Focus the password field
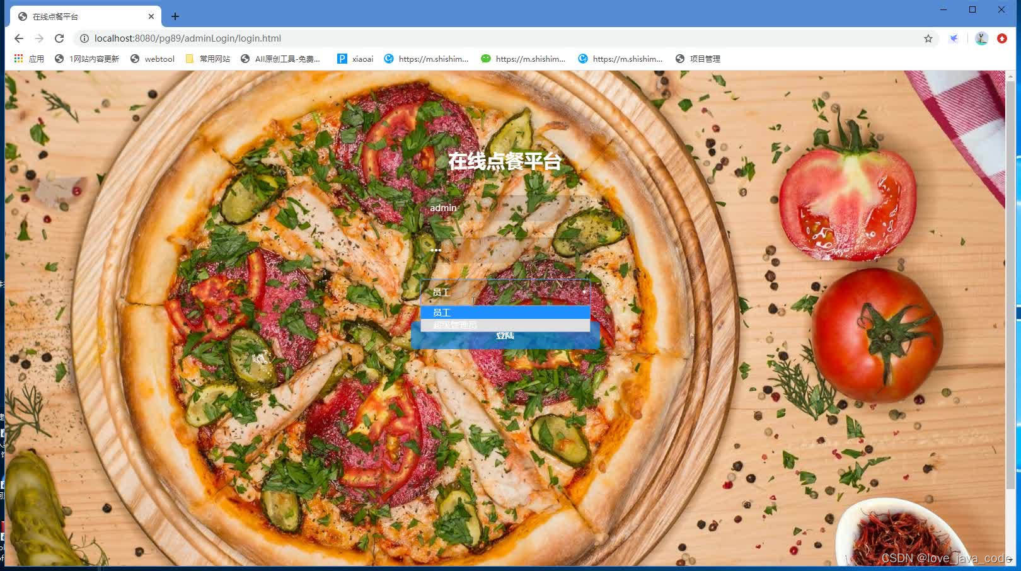The width and height of the screenshot is (1021, 571). pos(505,250)
